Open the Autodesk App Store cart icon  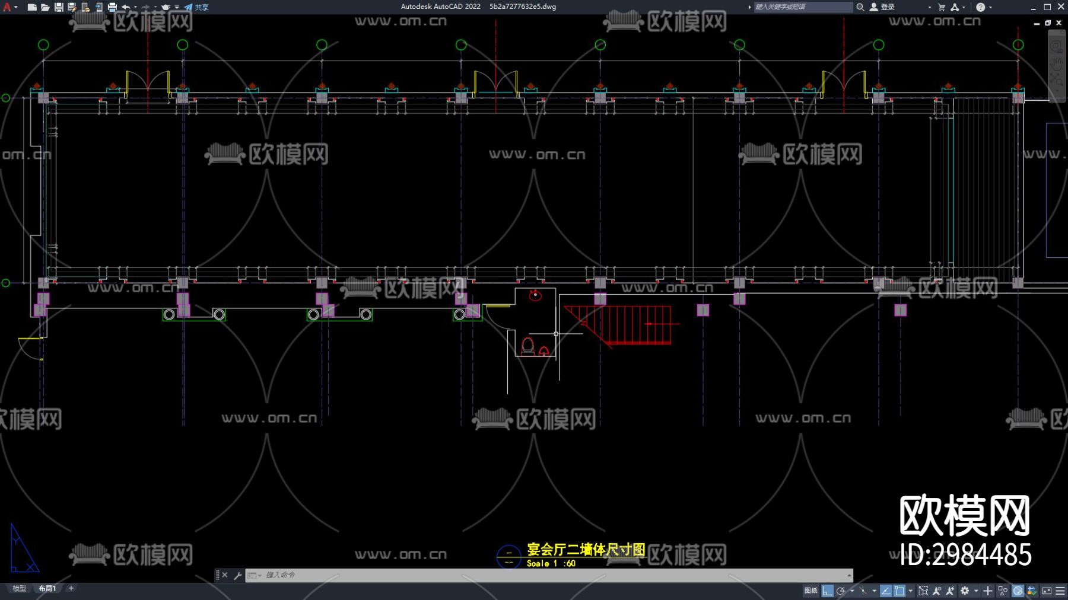click(942, 7)
